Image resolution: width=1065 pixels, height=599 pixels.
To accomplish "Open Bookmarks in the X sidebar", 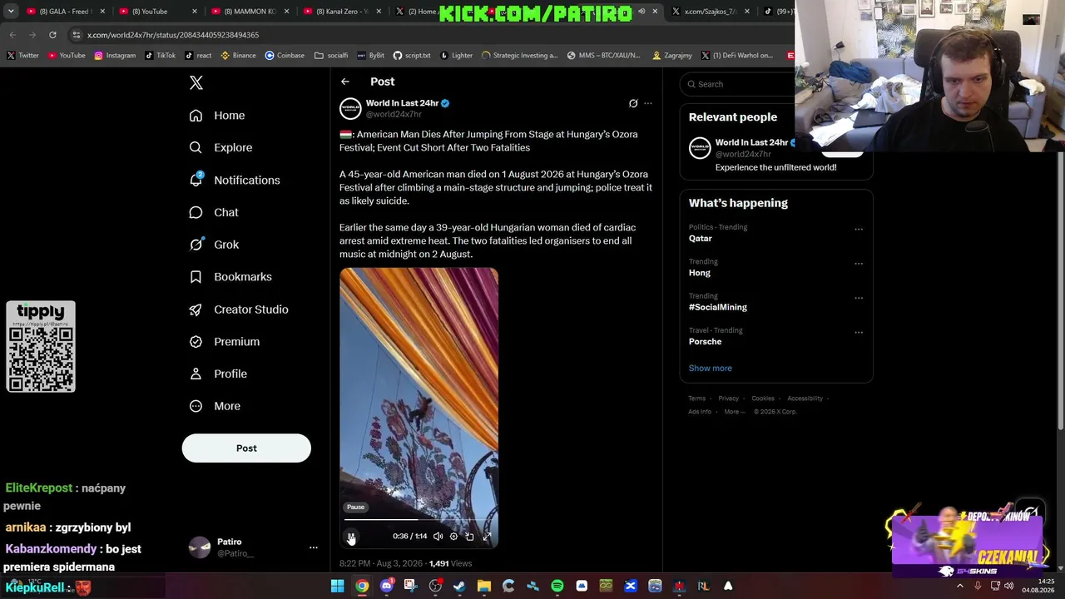I will tap(230, 277).
